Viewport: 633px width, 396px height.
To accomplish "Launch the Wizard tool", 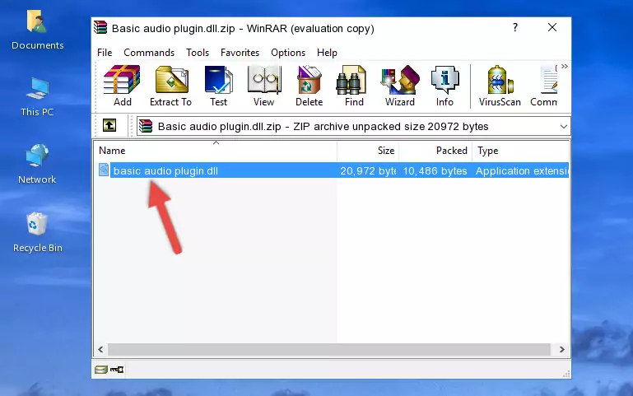I will coord(400,86).
